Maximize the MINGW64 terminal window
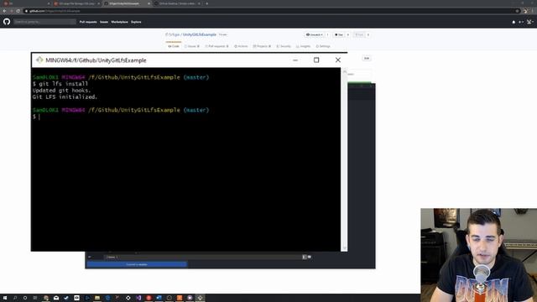Viewport: 537px width, 302px height. (x=316, y=60)
